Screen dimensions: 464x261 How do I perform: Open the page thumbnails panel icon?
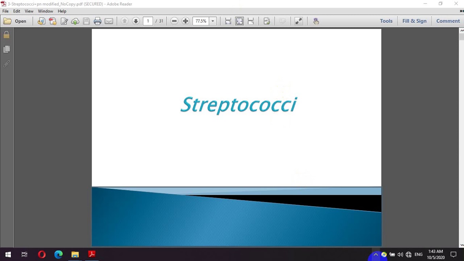coord(7,49)
